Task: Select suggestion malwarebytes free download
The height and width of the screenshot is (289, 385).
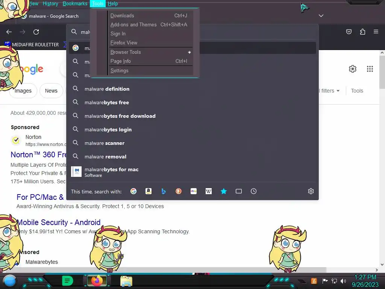Action: 192,116
